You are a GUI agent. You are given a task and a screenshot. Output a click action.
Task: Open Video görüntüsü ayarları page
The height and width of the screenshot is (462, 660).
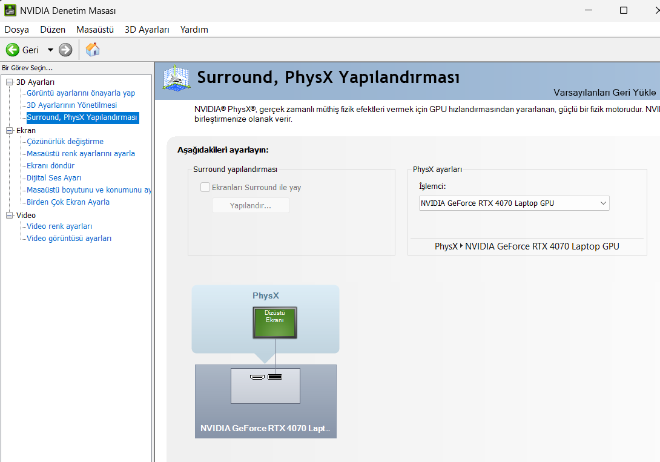(x=69, y=239)
